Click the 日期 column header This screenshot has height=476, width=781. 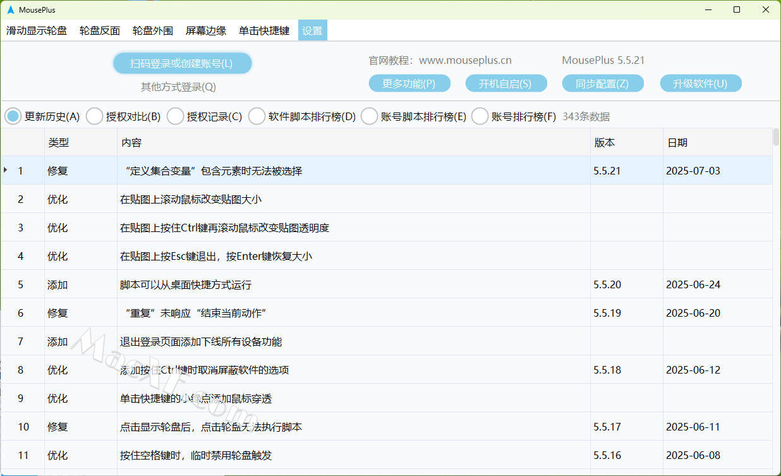[718, 143]
